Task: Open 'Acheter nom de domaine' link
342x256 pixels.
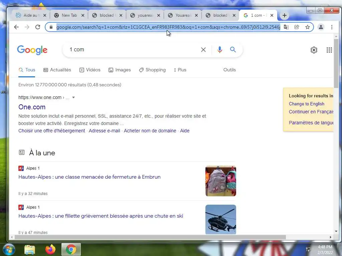Action: (150, 131)
